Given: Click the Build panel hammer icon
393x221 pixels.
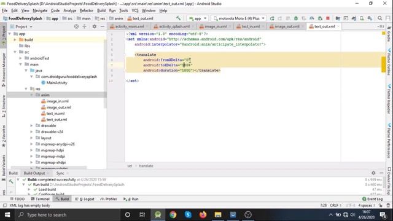Looking at the screenshot, I should tap(11, 182).
